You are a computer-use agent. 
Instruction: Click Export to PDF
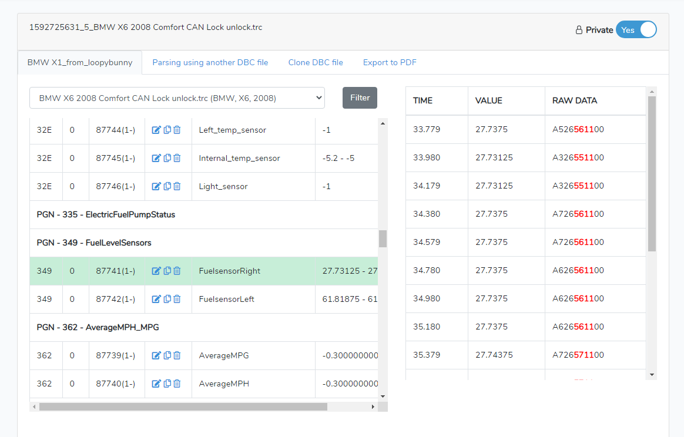coord(390,62)
